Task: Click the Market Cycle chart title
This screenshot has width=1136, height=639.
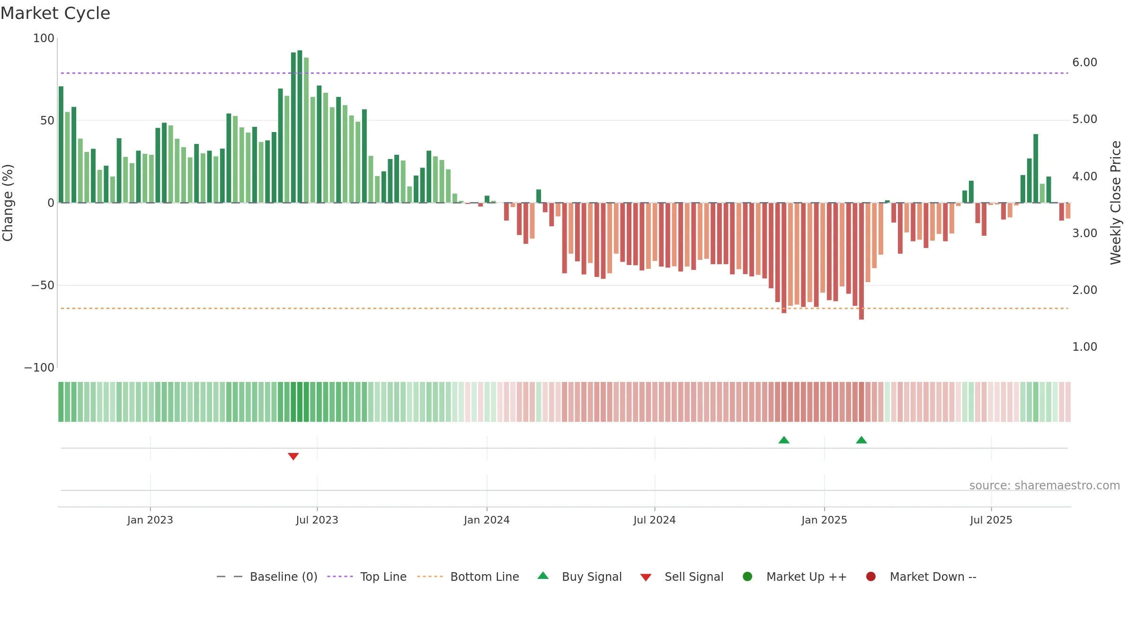Action: coord(55,13)
